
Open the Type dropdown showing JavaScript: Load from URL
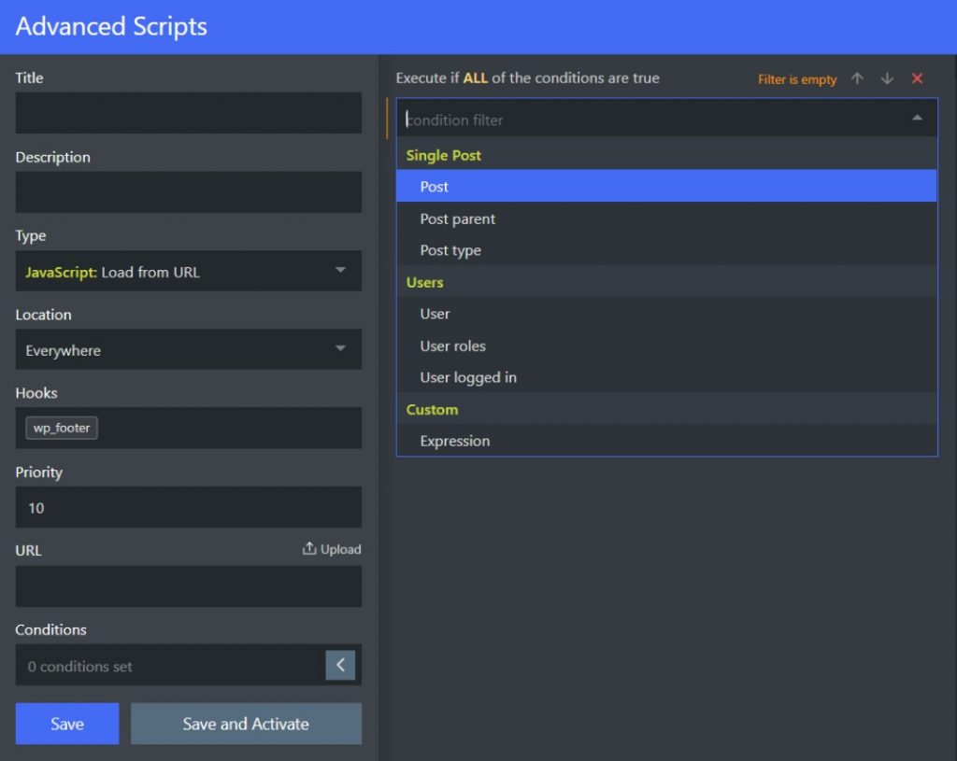pyautogui.click(x=189, y=271)
